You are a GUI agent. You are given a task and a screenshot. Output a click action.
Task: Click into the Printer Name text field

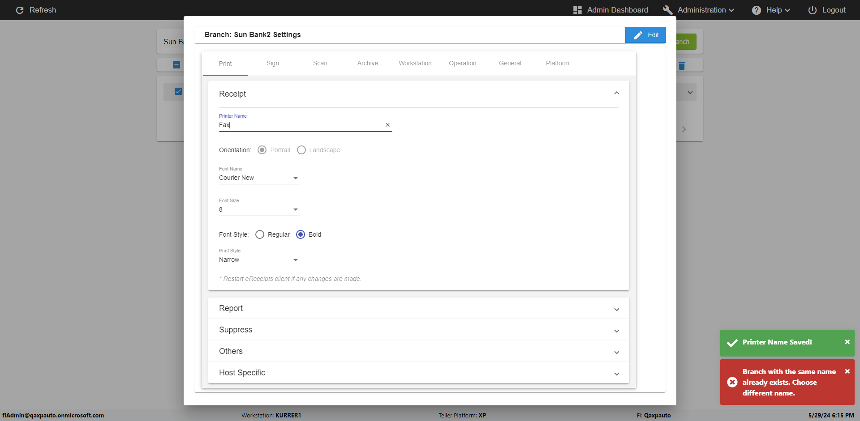pos(300,125)
